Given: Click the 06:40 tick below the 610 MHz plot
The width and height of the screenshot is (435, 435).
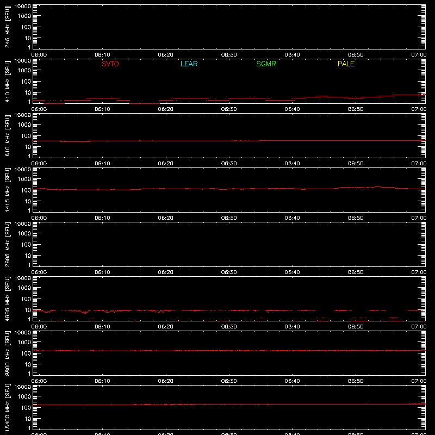Looking at the screenshot, I should (292, 164).
